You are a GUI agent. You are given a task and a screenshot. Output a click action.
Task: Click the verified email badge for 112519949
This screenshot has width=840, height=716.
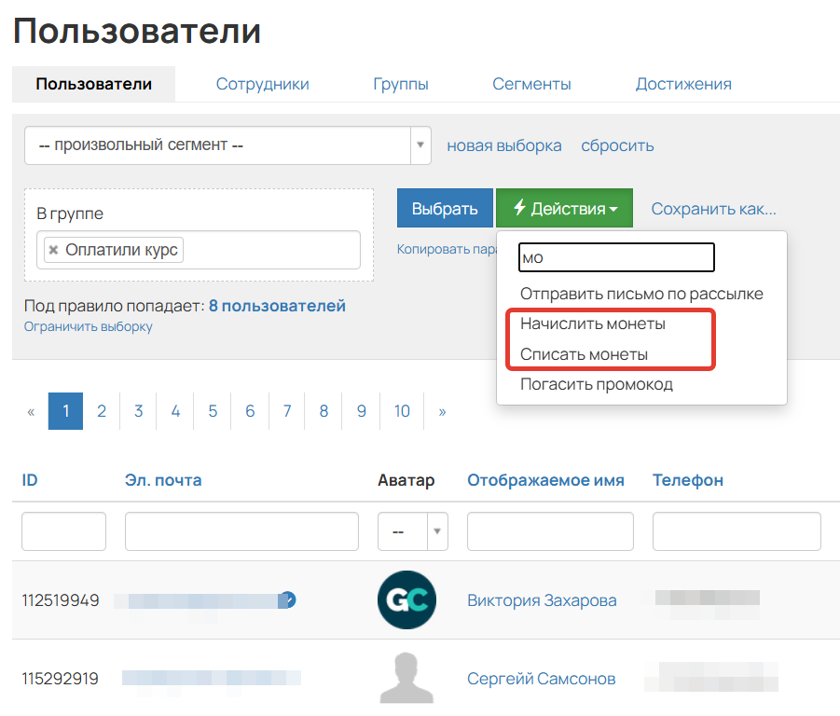click(x=289, y=599)
